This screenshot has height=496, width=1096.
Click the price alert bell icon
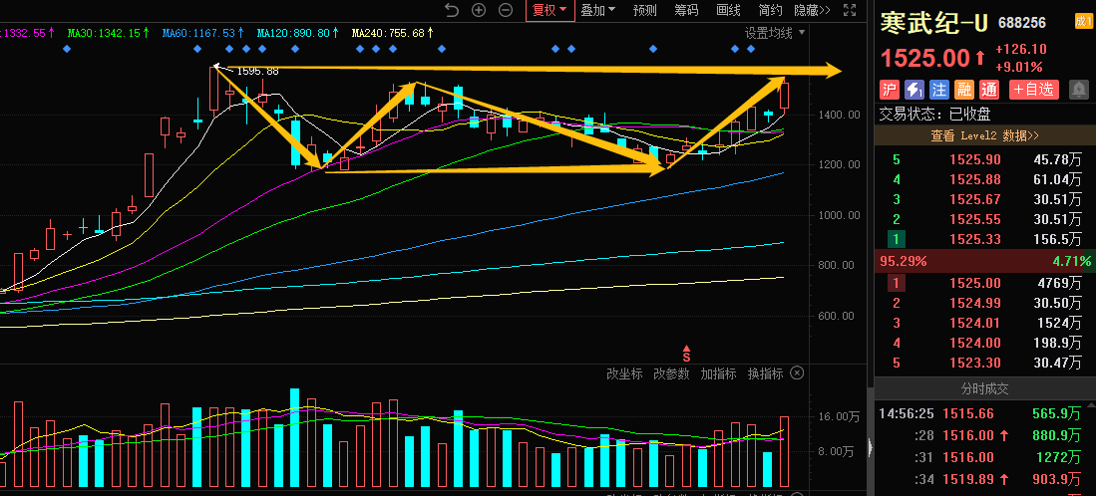tap(1079, 90)
